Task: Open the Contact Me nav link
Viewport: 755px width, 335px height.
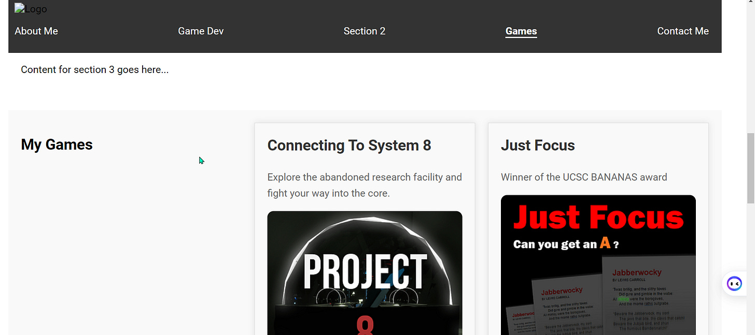Action: [683, 31]
